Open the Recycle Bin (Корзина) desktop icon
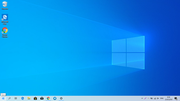 [5, 5]
